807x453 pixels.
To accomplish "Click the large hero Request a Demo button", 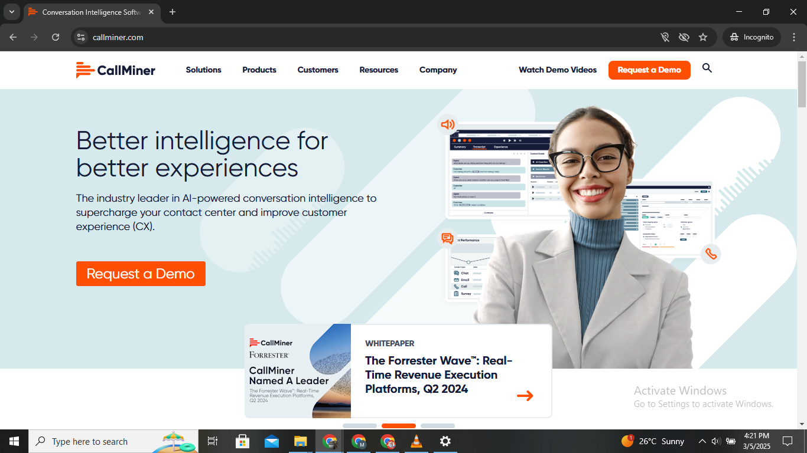I will pyautogui.click(x=141, y=274).
